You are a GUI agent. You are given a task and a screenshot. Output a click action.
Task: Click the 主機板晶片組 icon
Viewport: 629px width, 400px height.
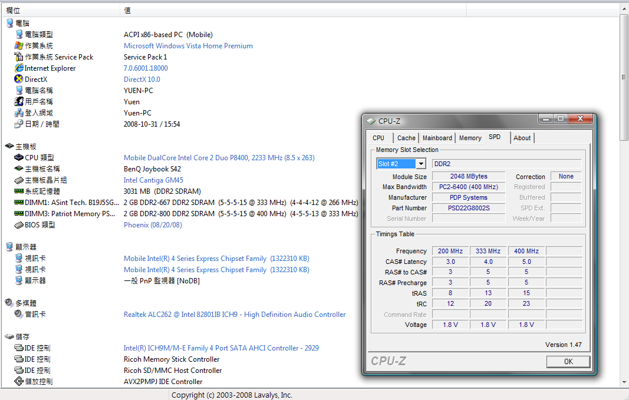tap(19, 180)
